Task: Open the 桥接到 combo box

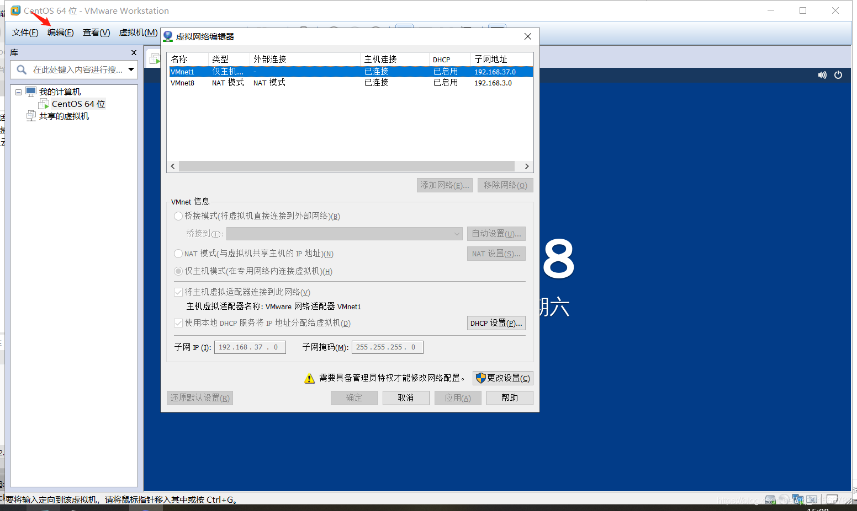Action: [344, 234]
